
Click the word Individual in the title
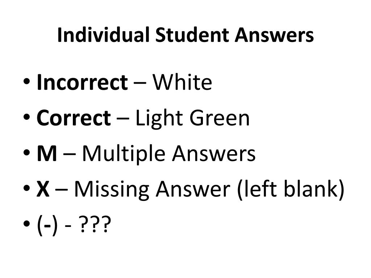tap(103, 35)
